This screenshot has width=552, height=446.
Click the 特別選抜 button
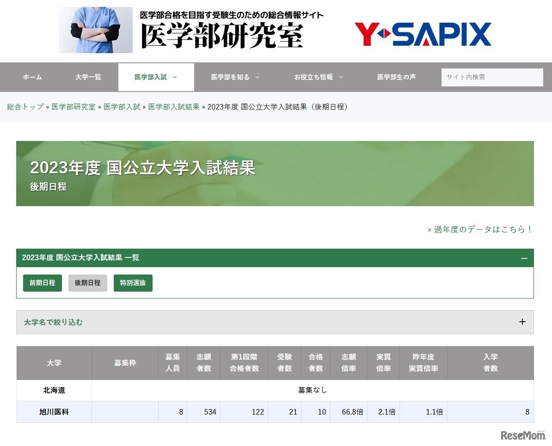[x=133, y=283]
